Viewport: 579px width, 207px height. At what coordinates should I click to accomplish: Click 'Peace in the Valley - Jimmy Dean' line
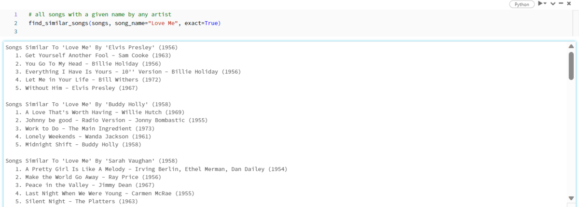click(x=84, y=185)
